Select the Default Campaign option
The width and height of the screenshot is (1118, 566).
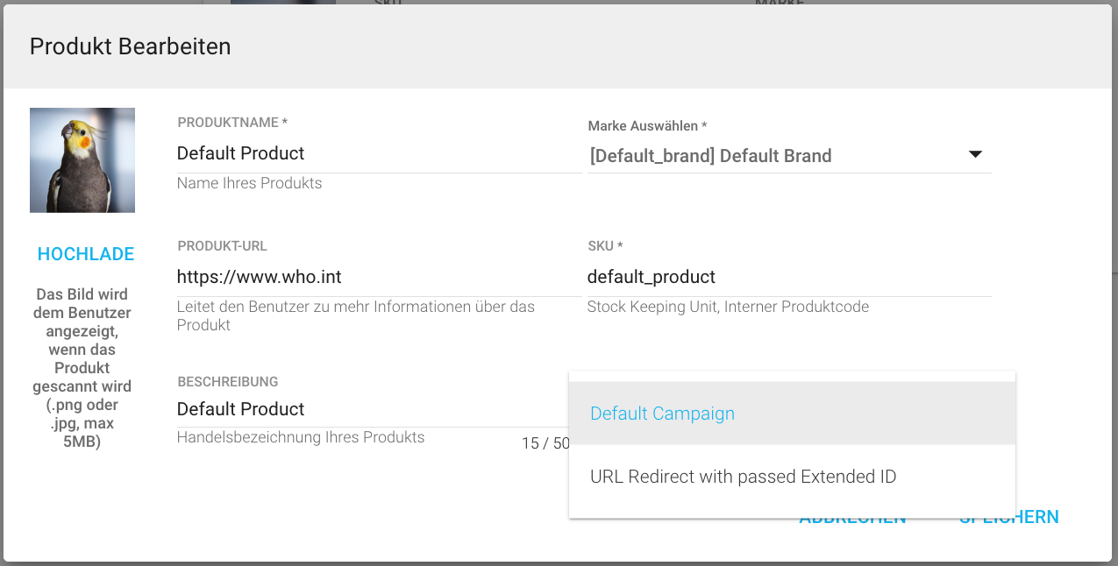[662, 414]
